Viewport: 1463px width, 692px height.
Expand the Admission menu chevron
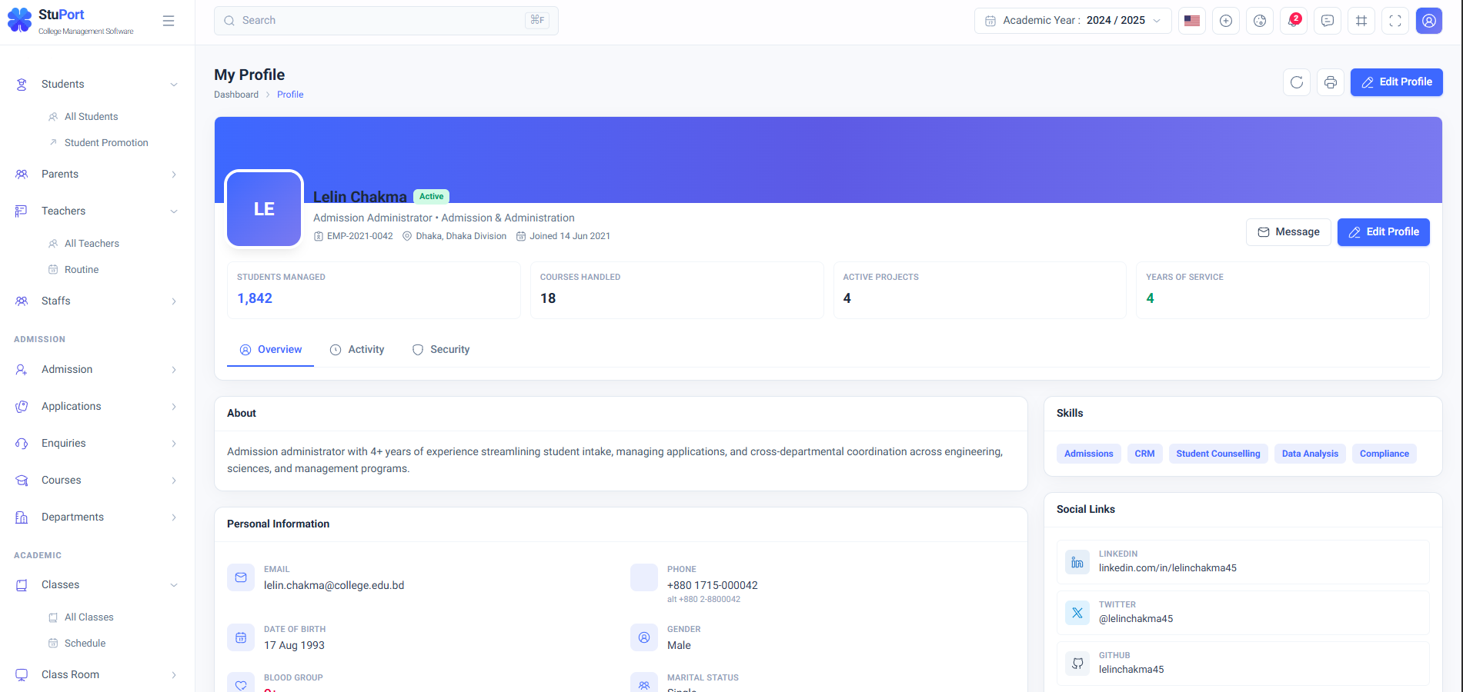click(174, 370)
